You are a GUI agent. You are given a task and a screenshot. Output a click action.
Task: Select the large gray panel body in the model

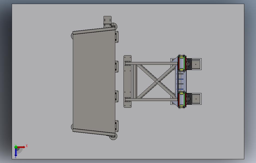point(94,81)
